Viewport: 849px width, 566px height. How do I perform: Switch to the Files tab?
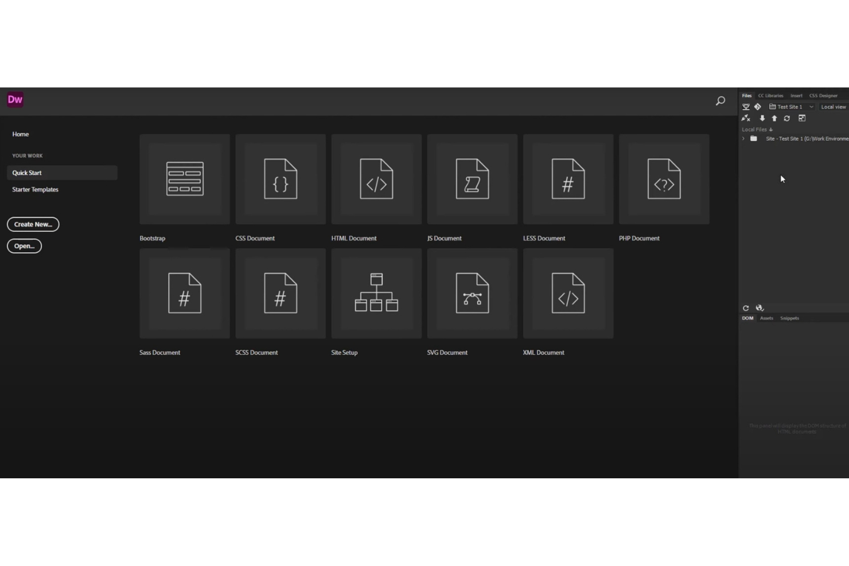(x=746, y=96)
